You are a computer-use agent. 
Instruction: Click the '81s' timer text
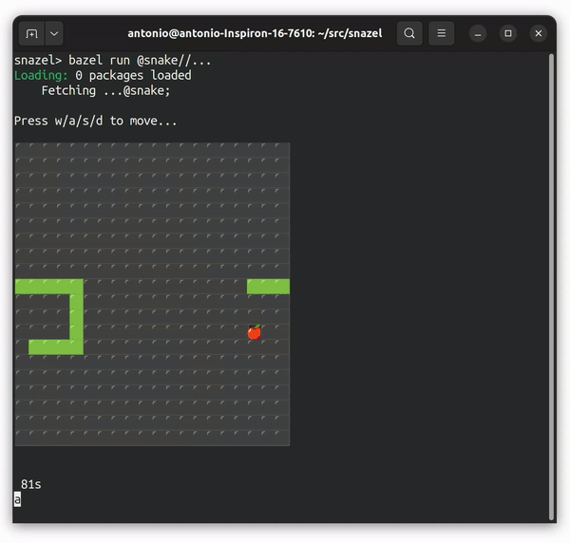click(31, 484)
